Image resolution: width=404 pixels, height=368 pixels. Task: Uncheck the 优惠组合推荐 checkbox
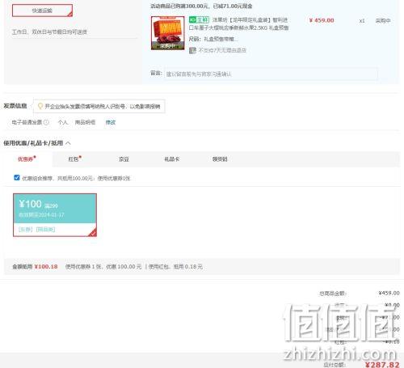(x=17, y=178)
